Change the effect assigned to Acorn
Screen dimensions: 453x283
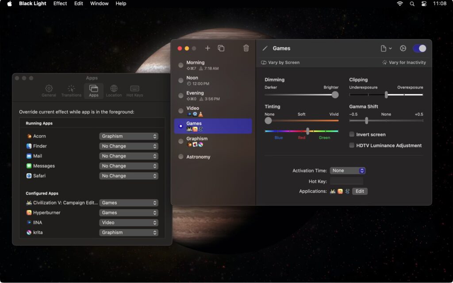(129, 136)
